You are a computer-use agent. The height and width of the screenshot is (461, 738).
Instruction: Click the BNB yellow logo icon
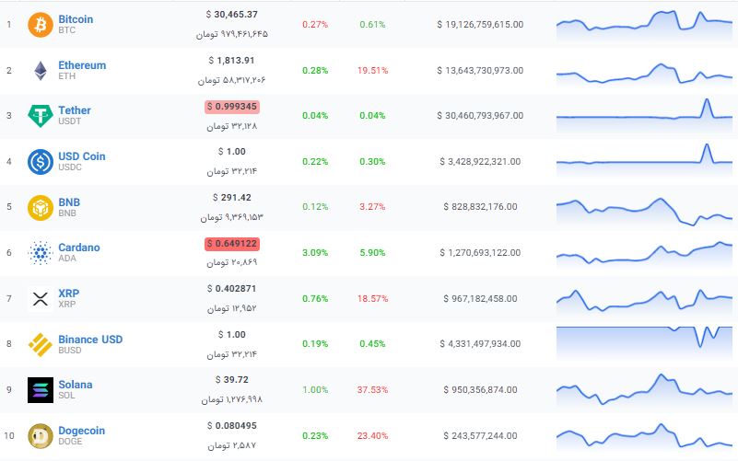(x=41, y=207)
